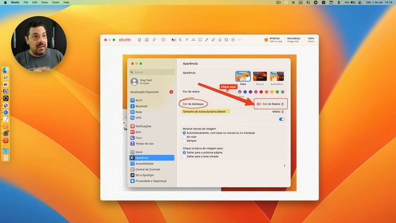Click the orange picked color swatch in Shottr
This screenshot has width=396, height=223.
[266, 40]
